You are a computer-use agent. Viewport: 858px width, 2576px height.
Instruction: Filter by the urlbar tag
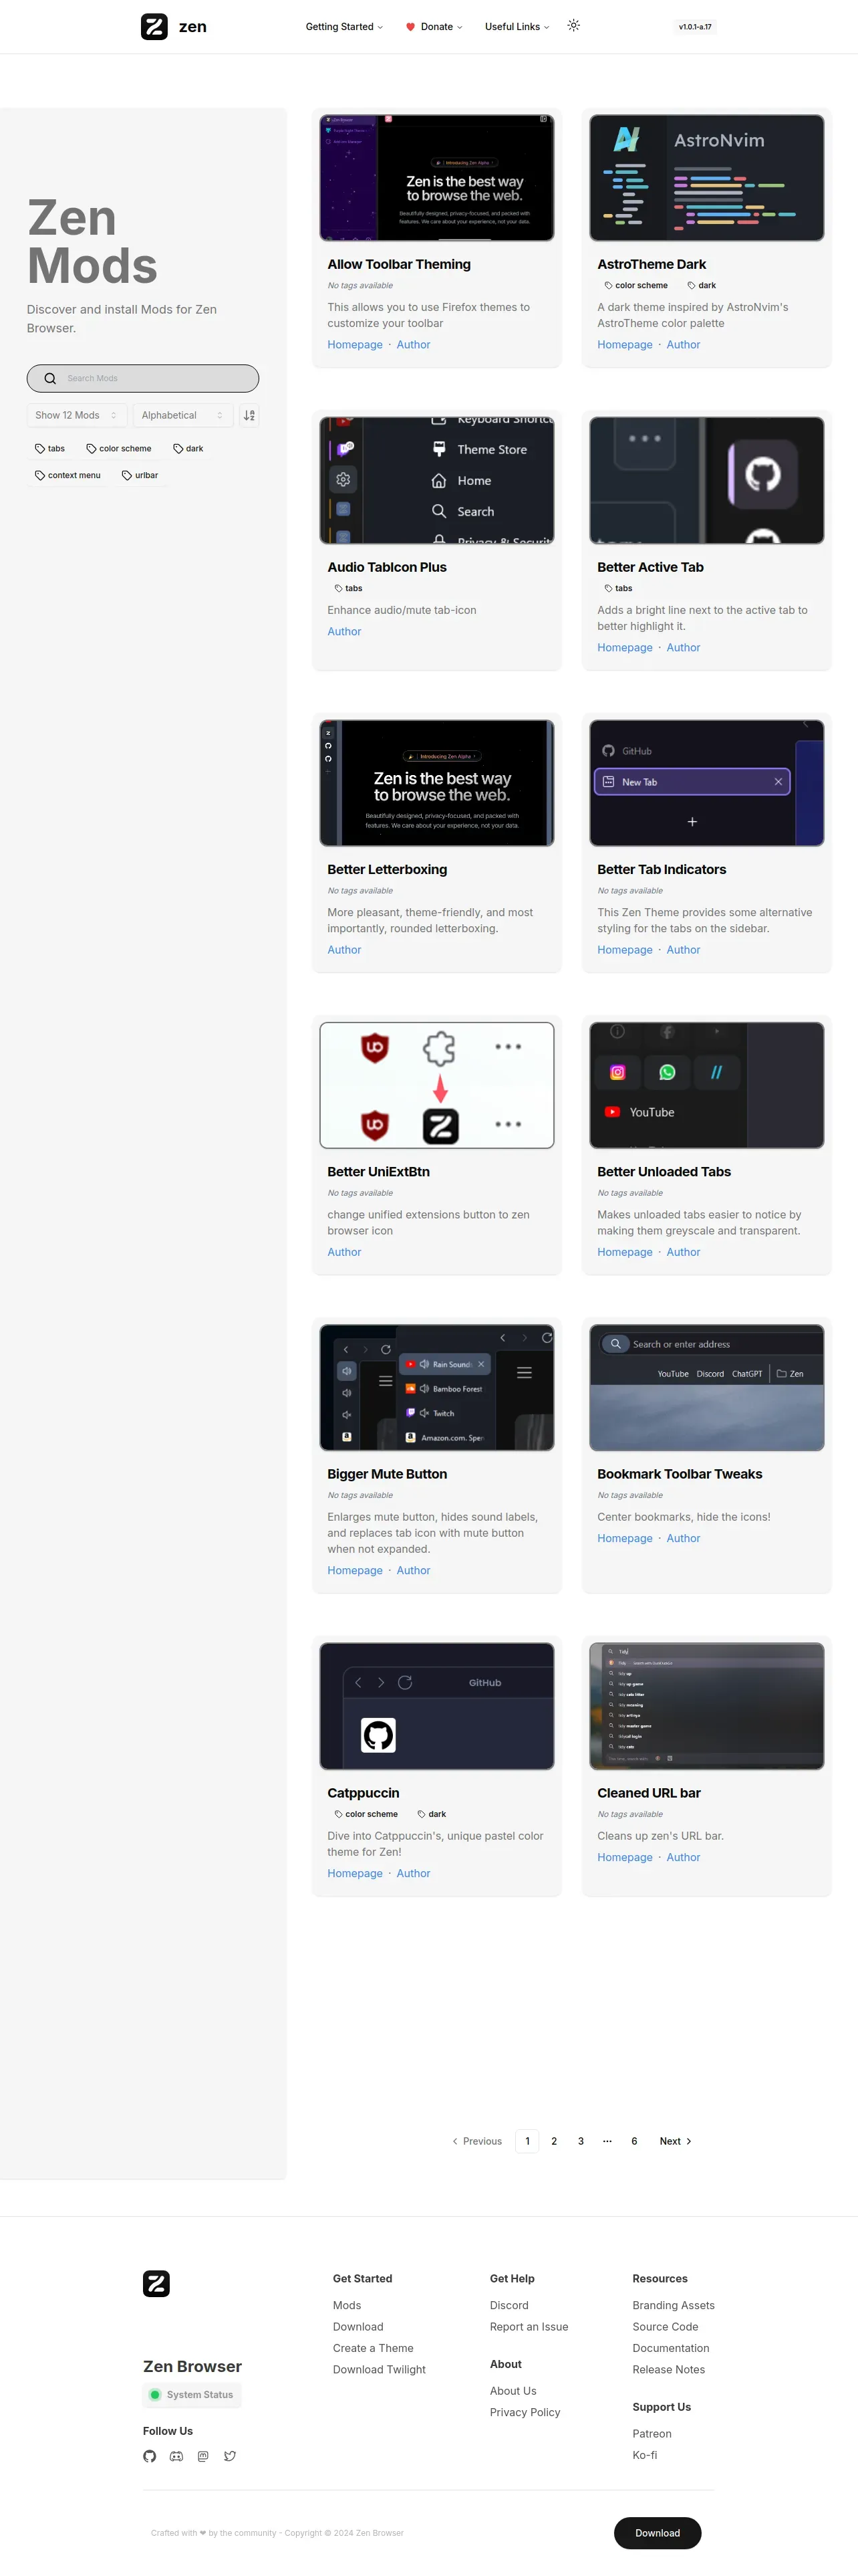[x=140, y=475]
